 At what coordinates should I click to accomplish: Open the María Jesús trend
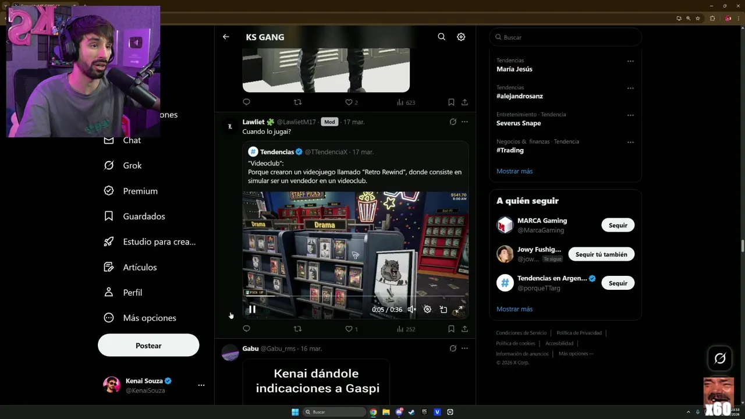coord(515,69)
